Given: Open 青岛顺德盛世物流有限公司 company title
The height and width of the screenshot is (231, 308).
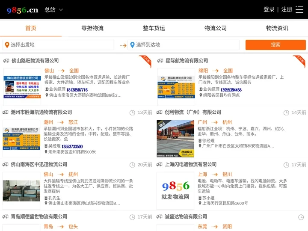Looking at the screenshot, I should 39,216.
